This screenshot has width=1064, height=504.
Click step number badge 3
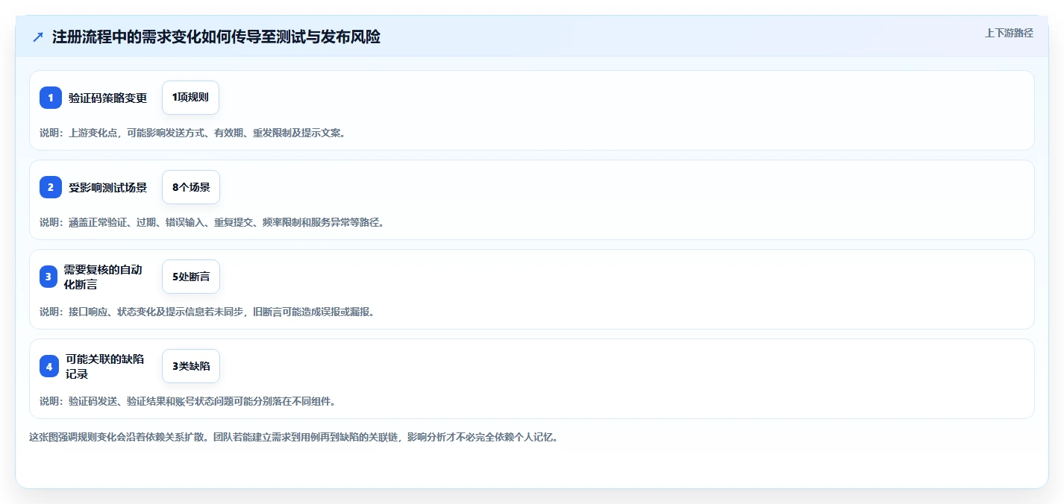pos(48,277)
